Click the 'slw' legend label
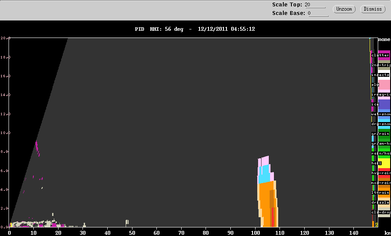This screenshot has height=236, width=391. point(375,84)
